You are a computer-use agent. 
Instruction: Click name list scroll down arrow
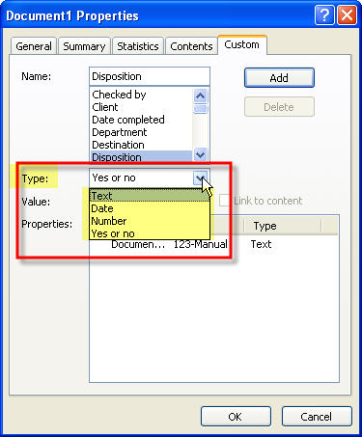(201, 155)
